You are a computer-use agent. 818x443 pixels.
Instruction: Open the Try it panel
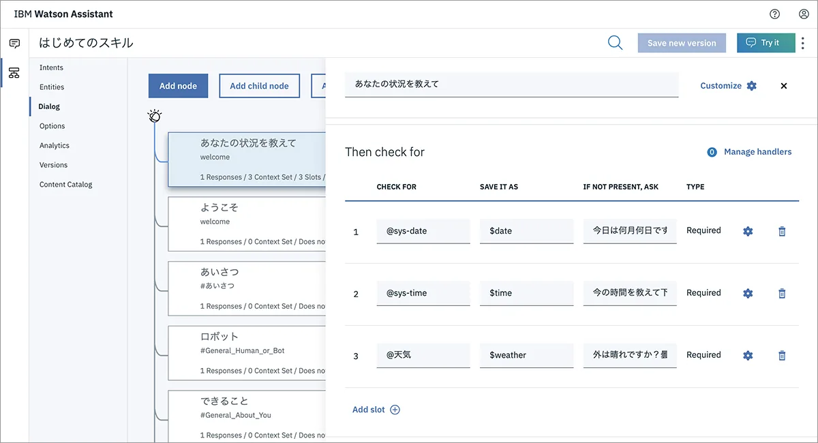tap(766, 43)
